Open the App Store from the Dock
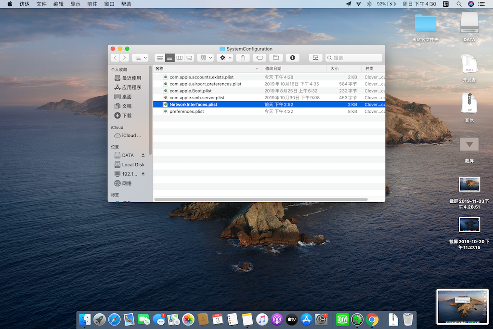The height and width of the screenshot is (329, 493). coord(307,319)
